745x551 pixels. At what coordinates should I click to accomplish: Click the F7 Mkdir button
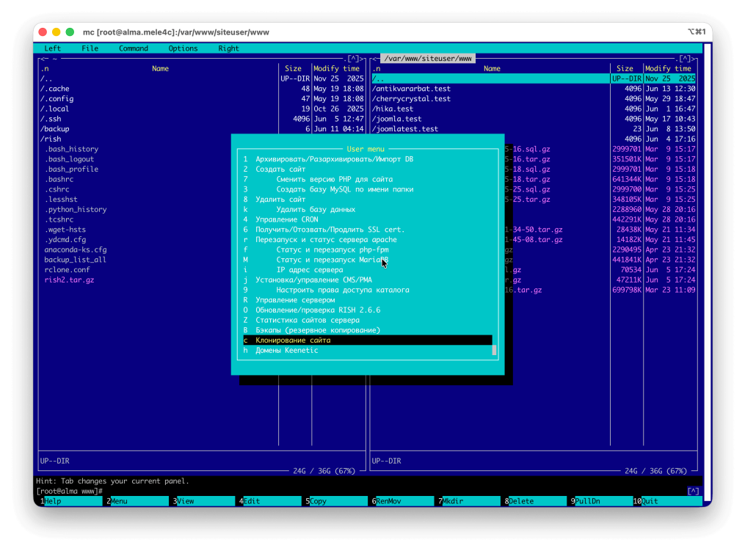470,501
